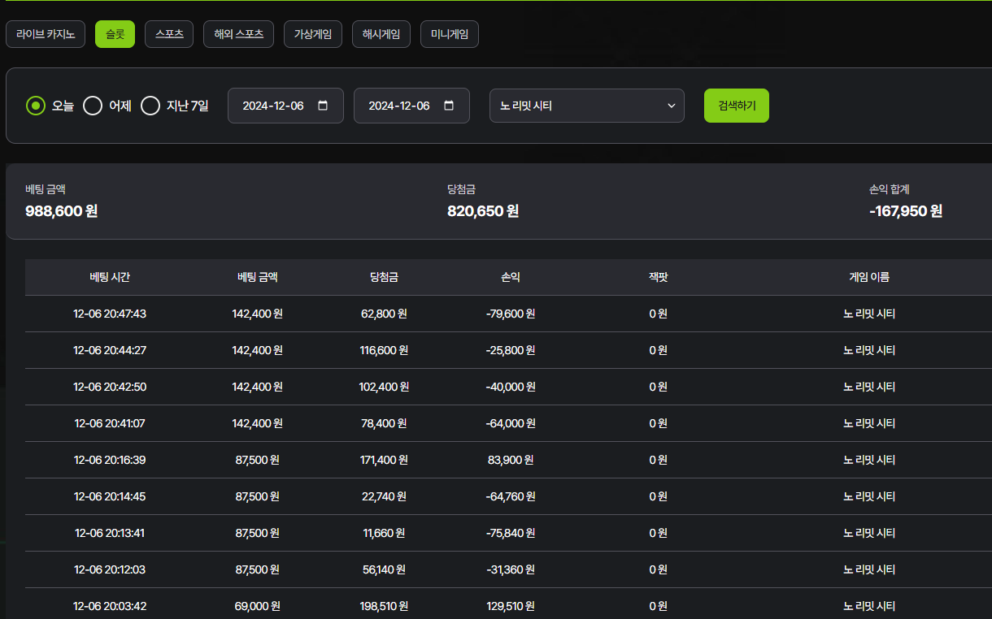
Task: Click winnings cell 22,740 원
Action: (384, 496)
